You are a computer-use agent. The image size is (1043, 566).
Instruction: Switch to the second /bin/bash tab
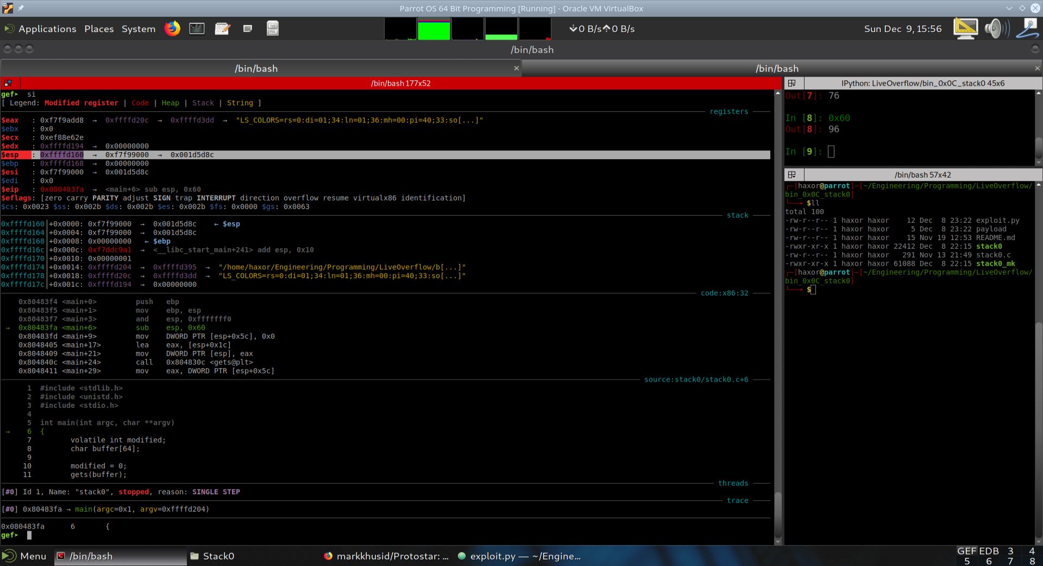click(x=777, y=68)
